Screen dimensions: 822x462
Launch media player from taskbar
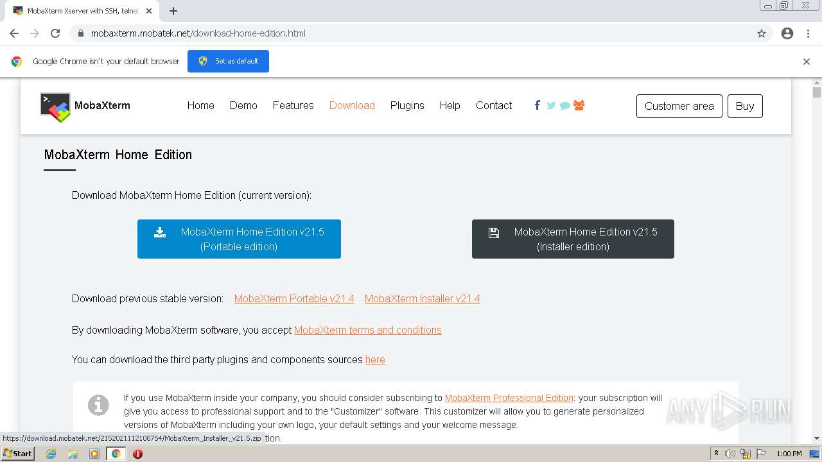(x=94, y=454)
